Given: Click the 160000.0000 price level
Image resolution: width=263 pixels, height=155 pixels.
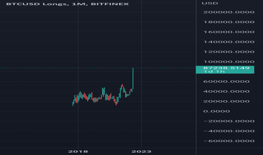Looking at the screenshot, I should pos(229,32).
